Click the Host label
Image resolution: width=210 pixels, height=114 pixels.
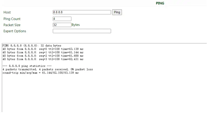pyautogui.click(x=7, y=12)
